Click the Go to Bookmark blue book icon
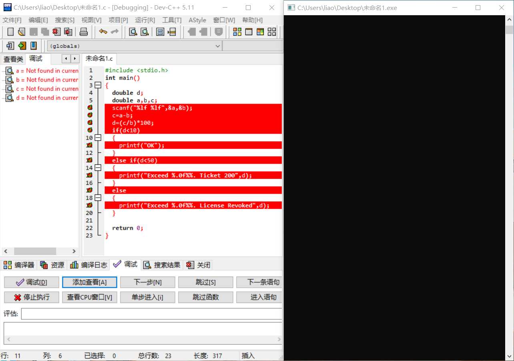 [34, 46]
